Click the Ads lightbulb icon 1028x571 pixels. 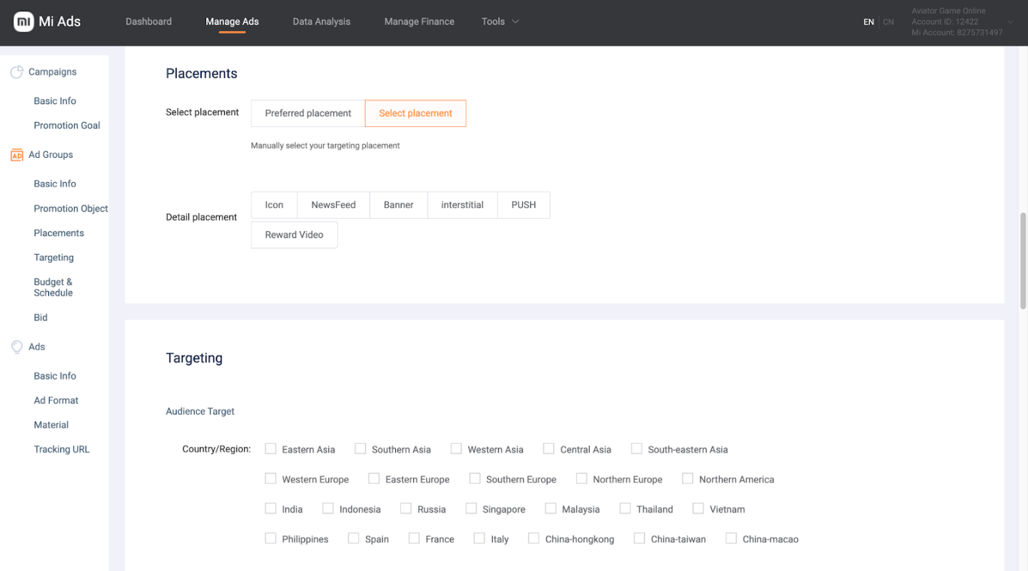click(17, 347)
